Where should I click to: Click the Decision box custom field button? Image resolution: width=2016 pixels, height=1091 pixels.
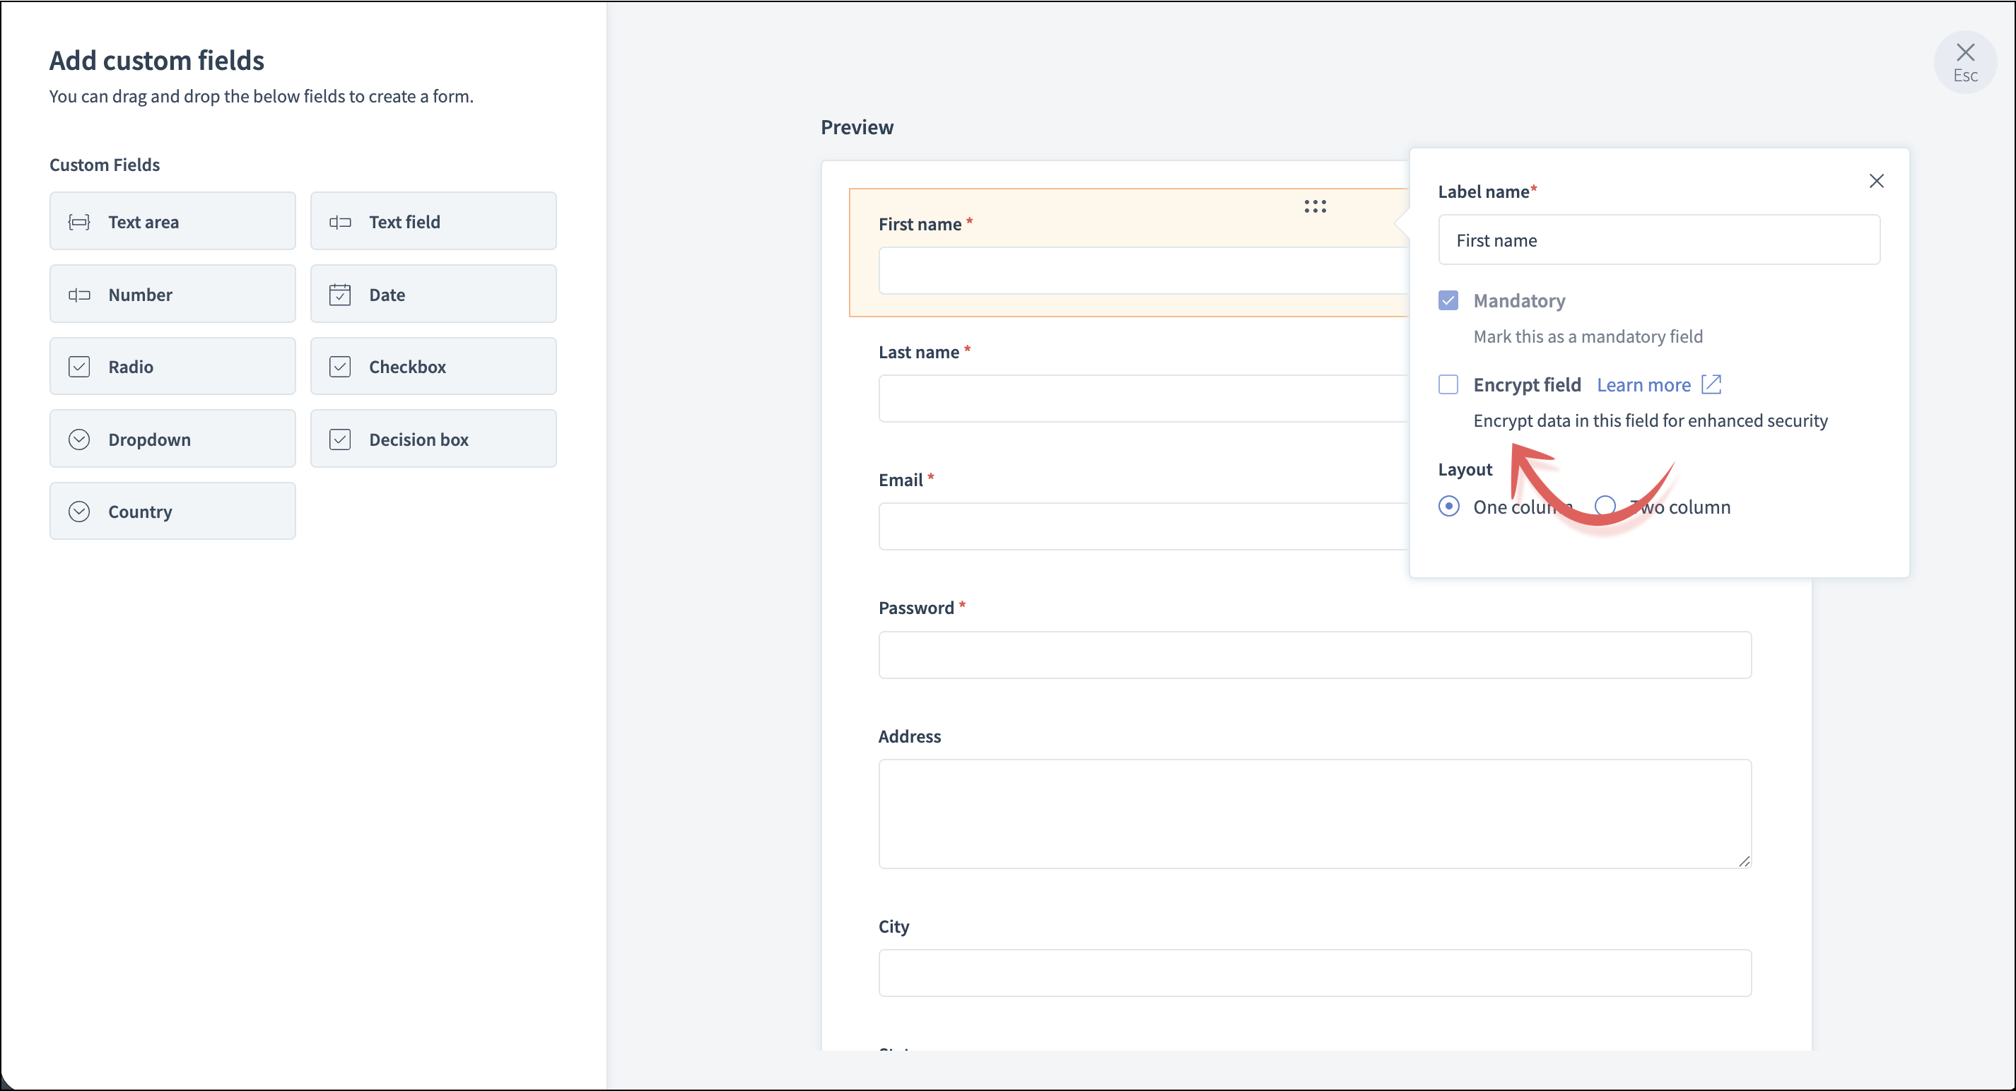tap(433, 440)
